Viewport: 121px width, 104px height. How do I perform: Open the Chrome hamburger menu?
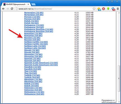tap(118, 9)
